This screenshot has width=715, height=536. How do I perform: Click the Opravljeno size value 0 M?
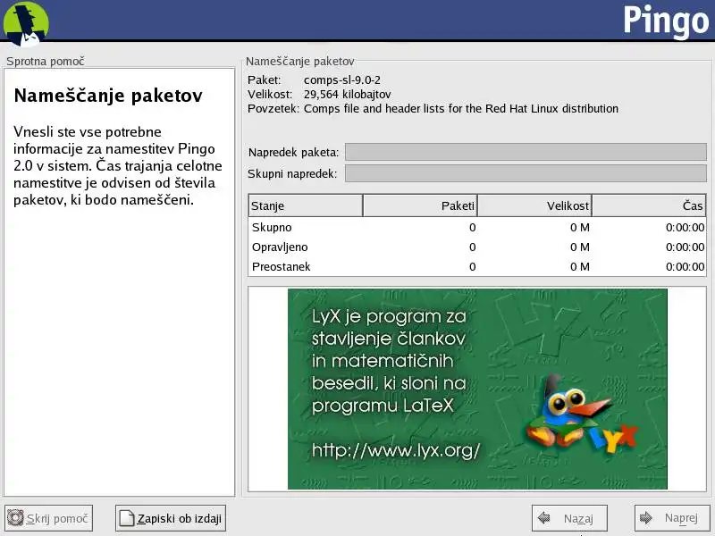579,247
